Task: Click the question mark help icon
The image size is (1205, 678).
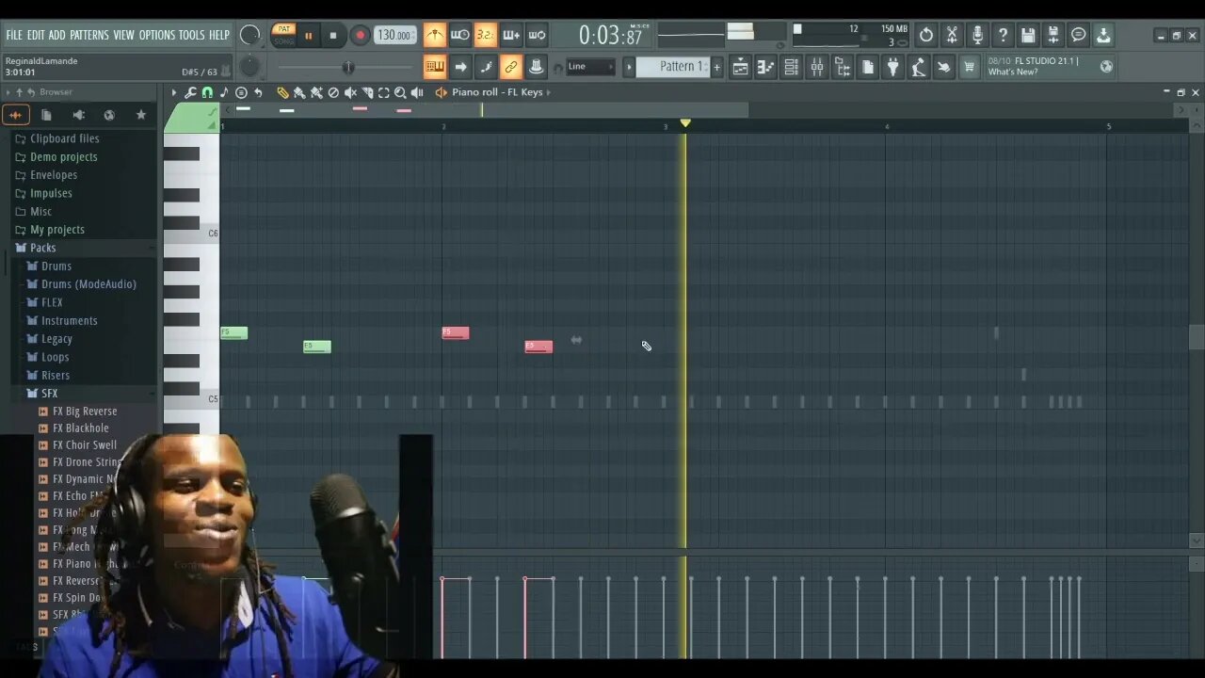Action: 1003,35
